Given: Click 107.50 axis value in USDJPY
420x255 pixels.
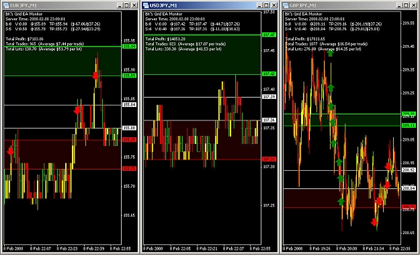Looking at the screenshot, I should (269, 12).
